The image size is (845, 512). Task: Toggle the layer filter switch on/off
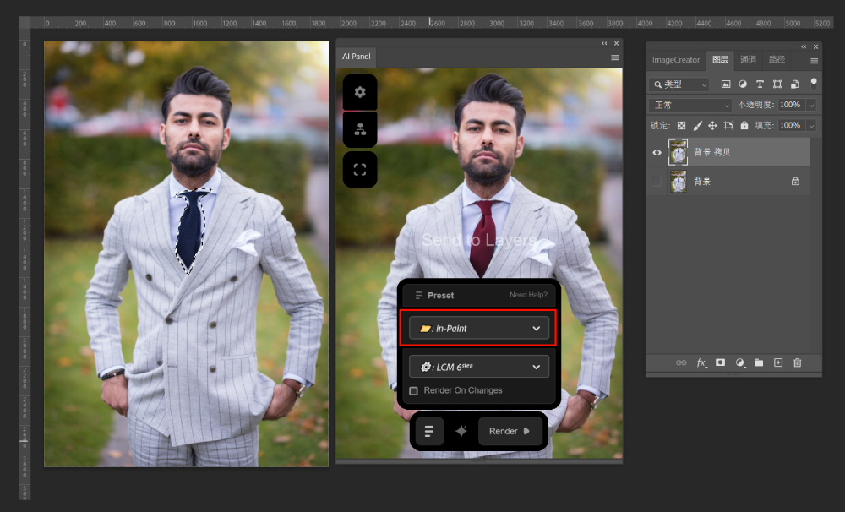pos(813,83)
